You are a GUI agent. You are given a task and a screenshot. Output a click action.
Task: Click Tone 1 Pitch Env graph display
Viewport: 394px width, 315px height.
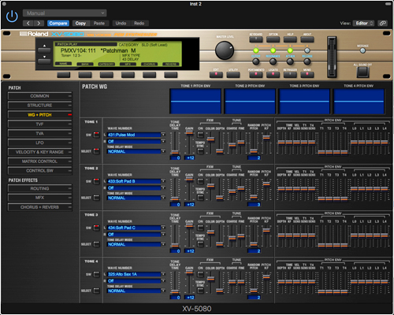click(x=195, y=101)
